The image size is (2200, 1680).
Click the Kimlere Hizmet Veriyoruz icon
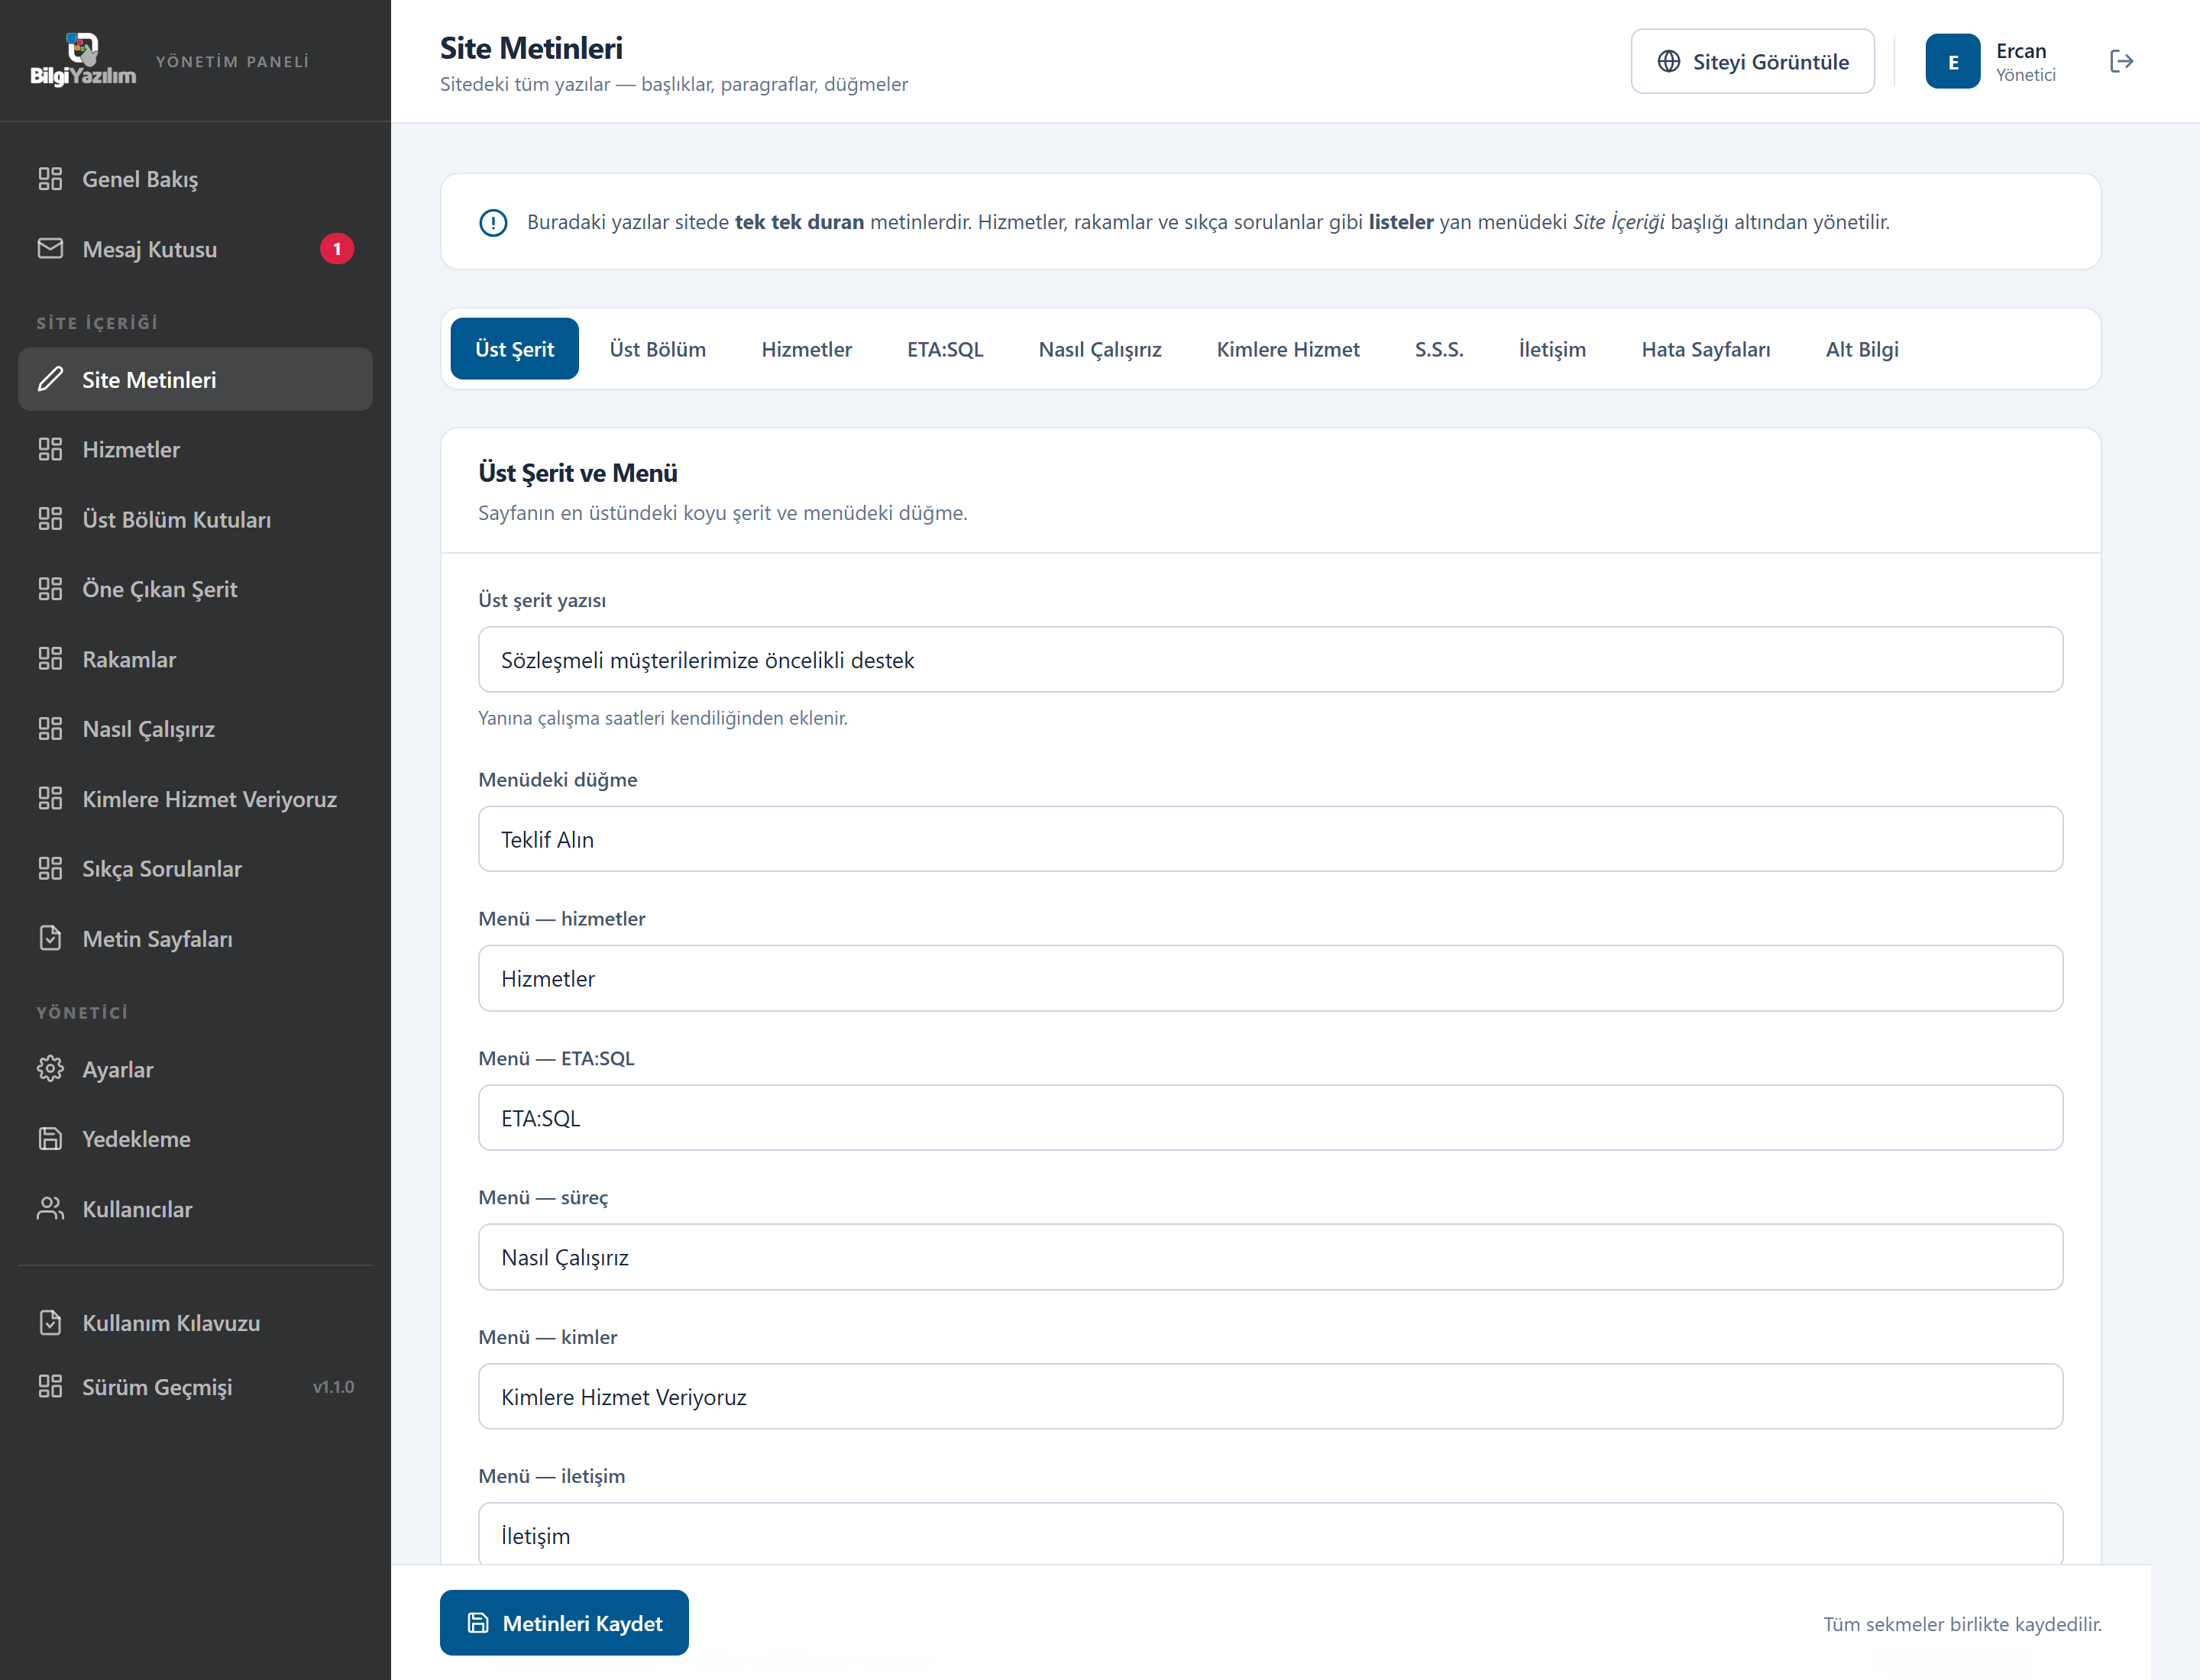(x=50, y=799)
